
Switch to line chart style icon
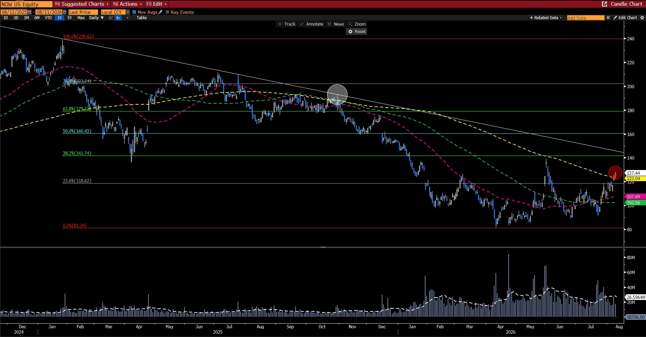pos(111,18)
